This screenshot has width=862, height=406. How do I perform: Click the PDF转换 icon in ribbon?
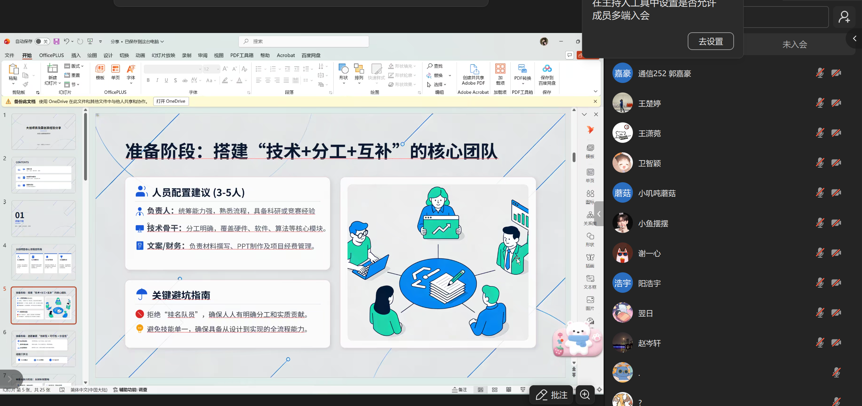click(522, 69)
